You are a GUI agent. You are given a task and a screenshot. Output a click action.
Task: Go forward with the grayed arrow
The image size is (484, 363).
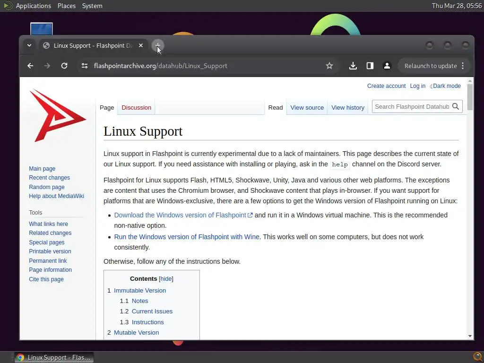click(47, 66)
